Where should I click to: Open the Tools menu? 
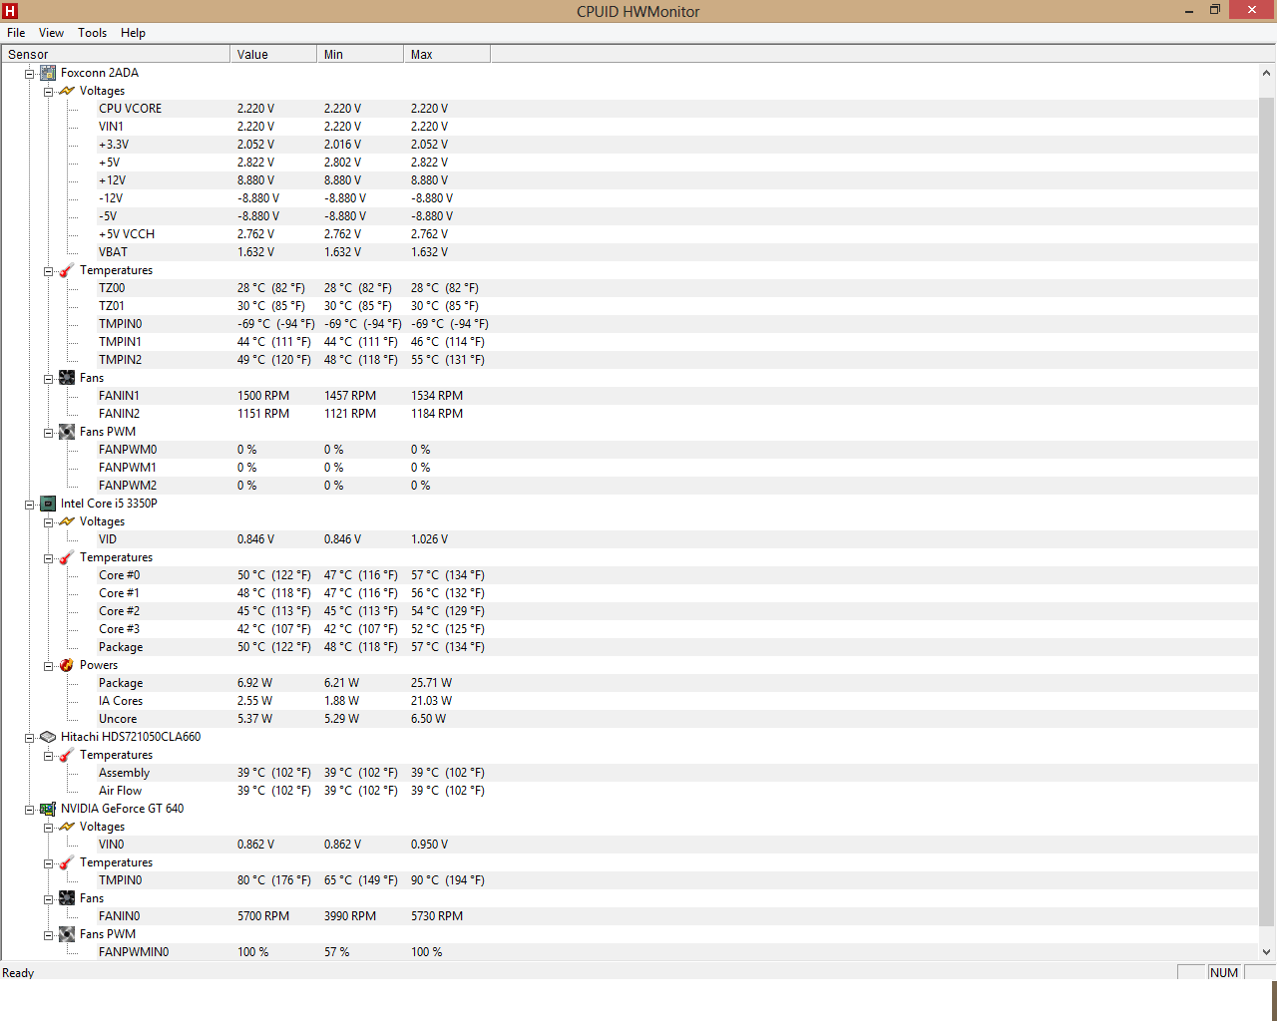click(x=92, y=33)
